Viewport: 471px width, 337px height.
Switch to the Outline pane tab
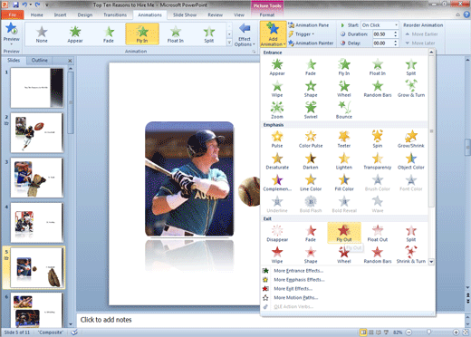(x=40, y=60)
